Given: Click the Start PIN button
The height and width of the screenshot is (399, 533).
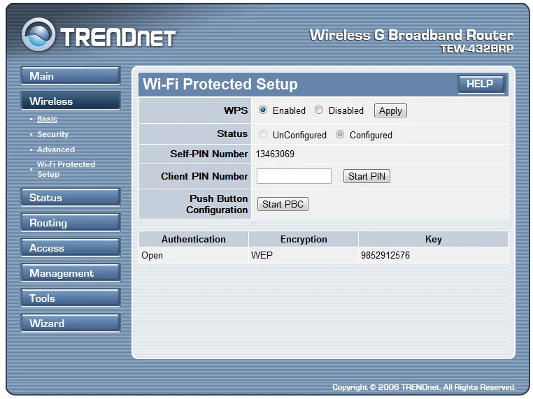Looking at the screenshot, I should pos(367,176).
